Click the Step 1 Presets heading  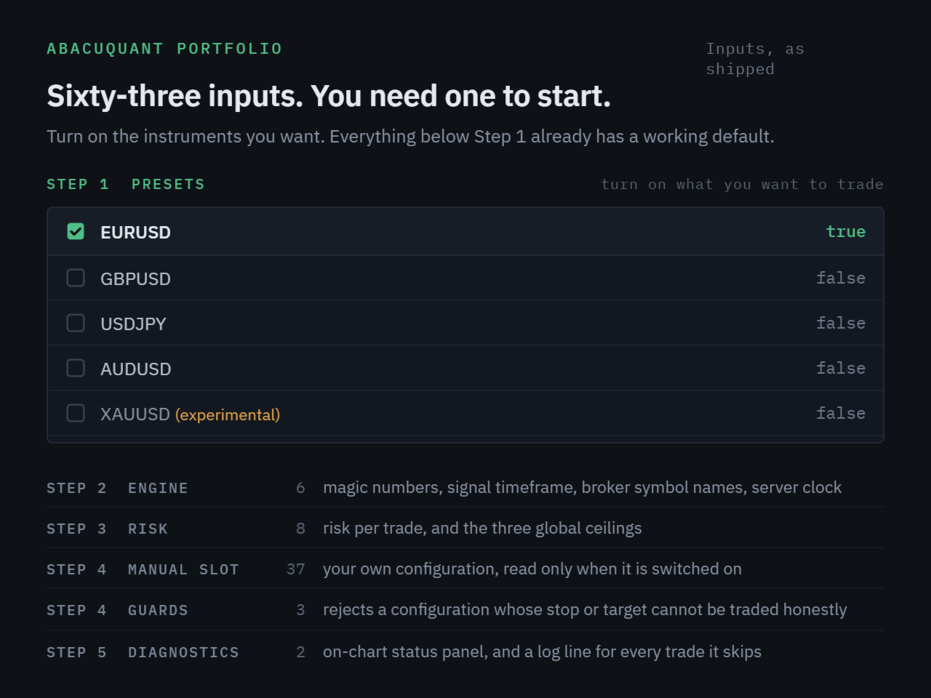(x=126, y=184)
